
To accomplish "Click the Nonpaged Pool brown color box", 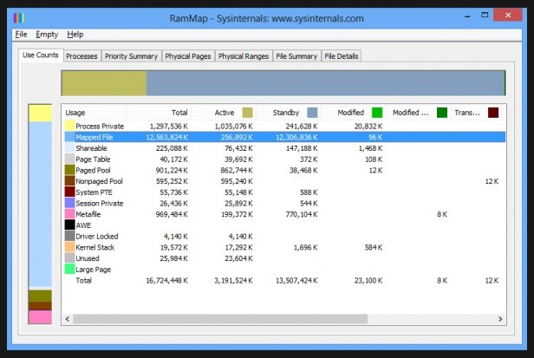I will point(70,181).
